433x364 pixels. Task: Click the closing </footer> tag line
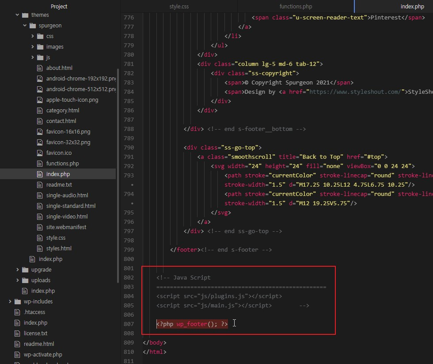tap(221, 249)
